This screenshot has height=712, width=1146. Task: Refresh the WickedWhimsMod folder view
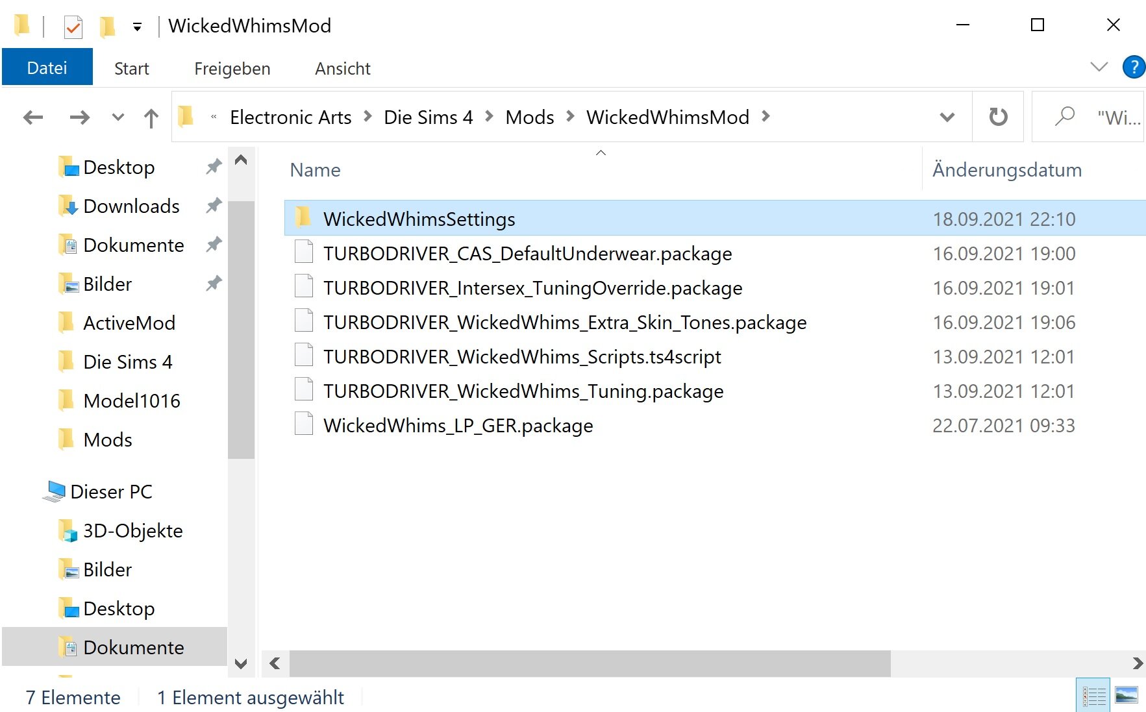point(998,117)
